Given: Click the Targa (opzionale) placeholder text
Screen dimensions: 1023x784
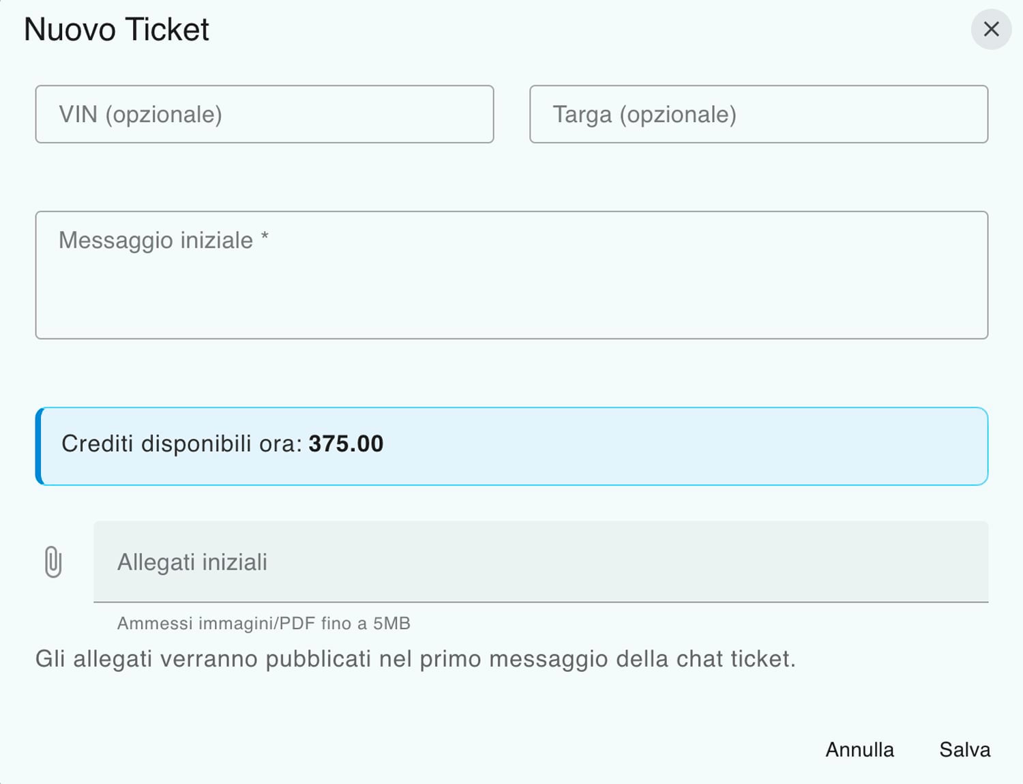Looking at the screenshot, I should click(x=644, y=115).
